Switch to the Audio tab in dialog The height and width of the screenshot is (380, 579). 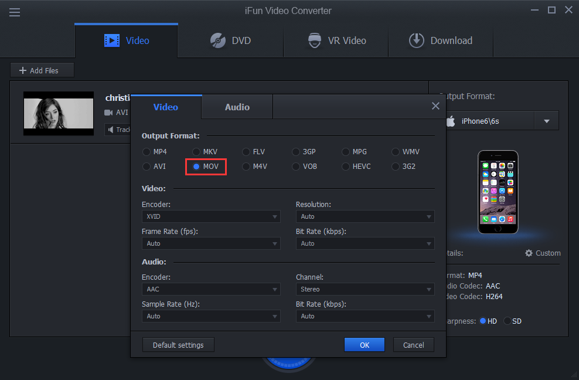[x=237, y=107]
